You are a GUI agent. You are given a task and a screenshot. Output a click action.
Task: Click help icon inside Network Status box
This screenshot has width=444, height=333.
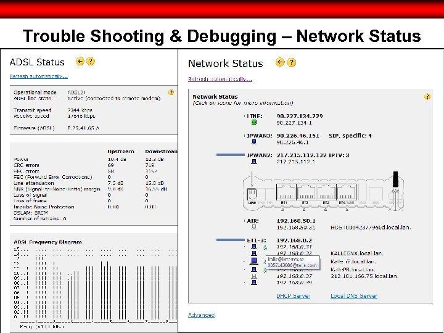tap(427, 97)
